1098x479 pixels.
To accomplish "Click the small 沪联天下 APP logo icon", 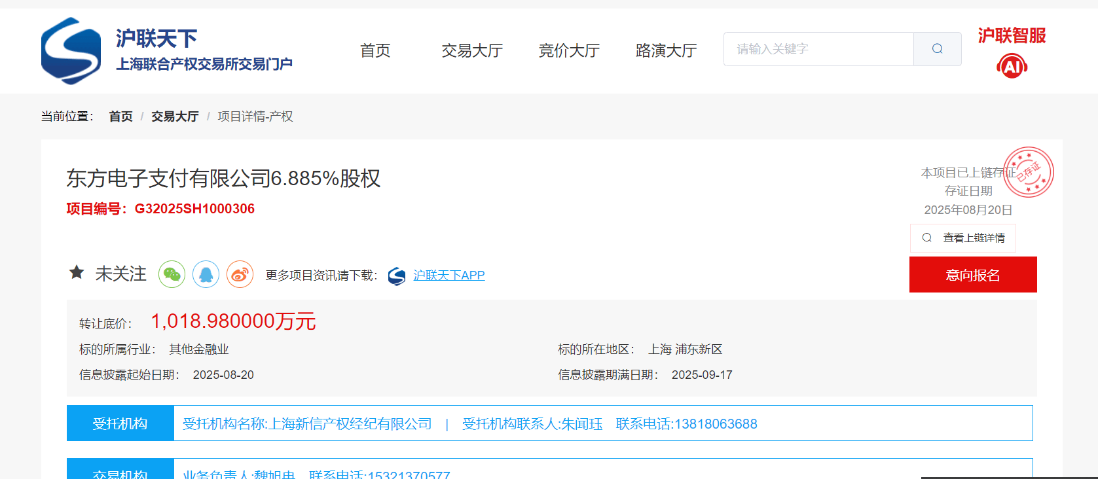I will click(397, 276).
